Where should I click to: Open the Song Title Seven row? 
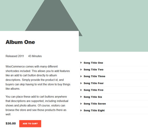(x=113, y=104)
